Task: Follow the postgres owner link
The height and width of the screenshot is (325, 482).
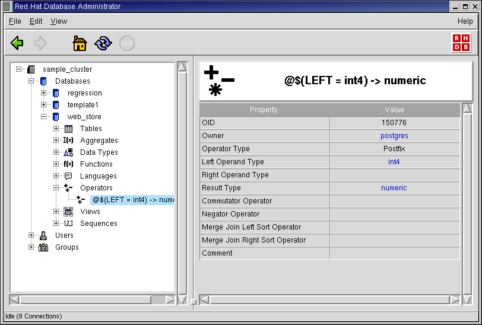Action: point(394,136)
